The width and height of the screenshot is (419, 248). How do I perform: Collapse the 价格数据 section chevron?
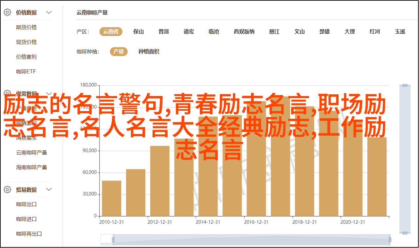pos(49,12)
